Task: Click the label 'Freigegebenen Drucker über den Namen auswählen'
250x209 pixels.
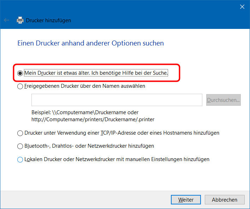Action: point(85,86)
